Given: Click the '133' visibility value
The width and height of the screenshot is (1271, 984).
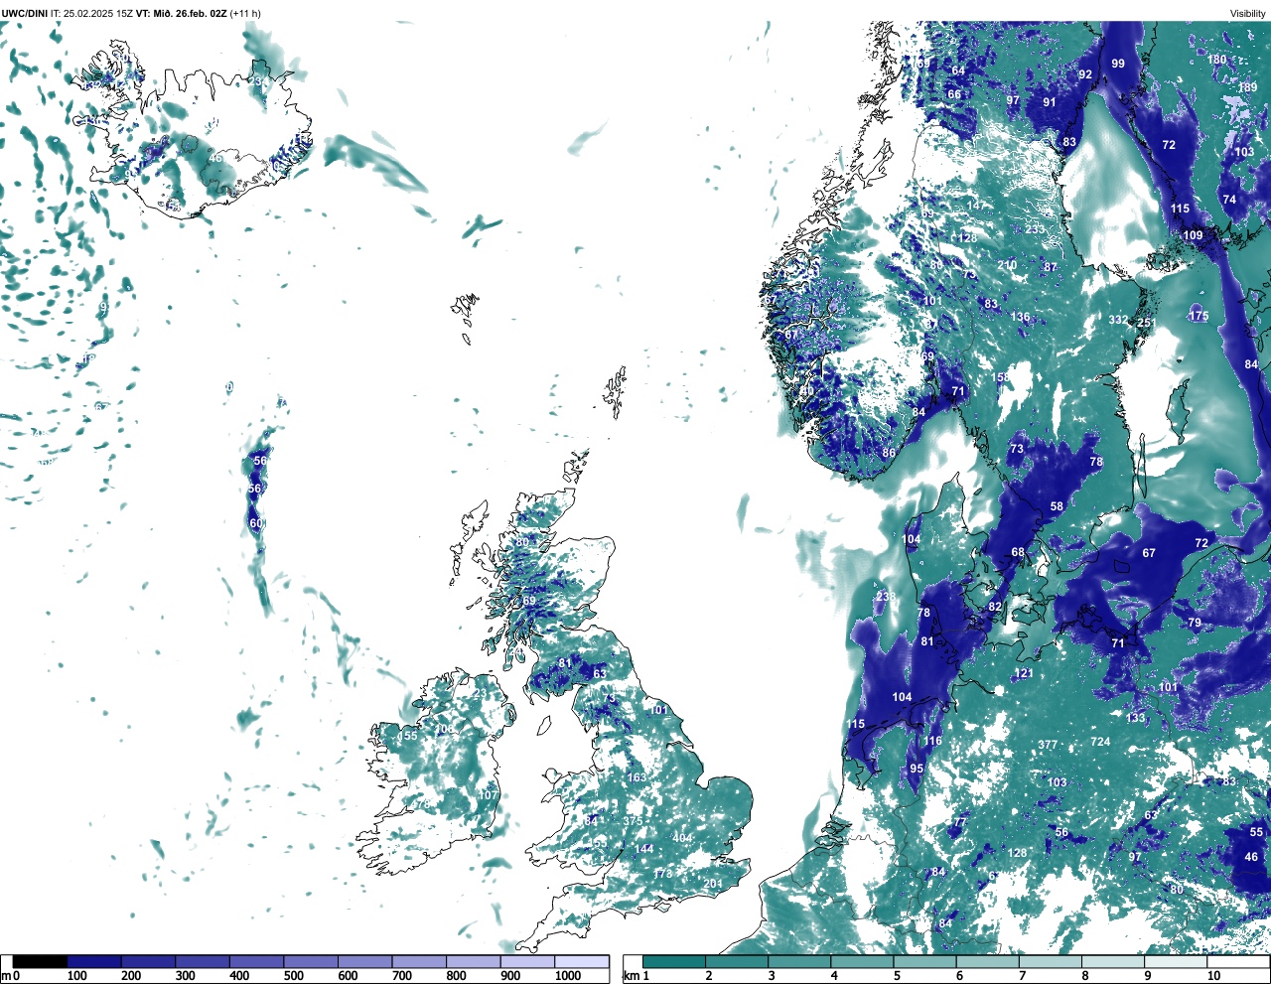Looking at the screenshot, I should click(x=1135, y=718).
